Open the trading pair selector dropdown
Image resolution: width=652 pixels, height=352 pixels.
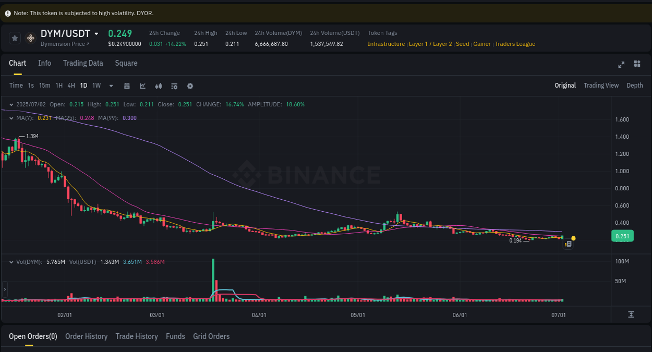tap(97, 33)
